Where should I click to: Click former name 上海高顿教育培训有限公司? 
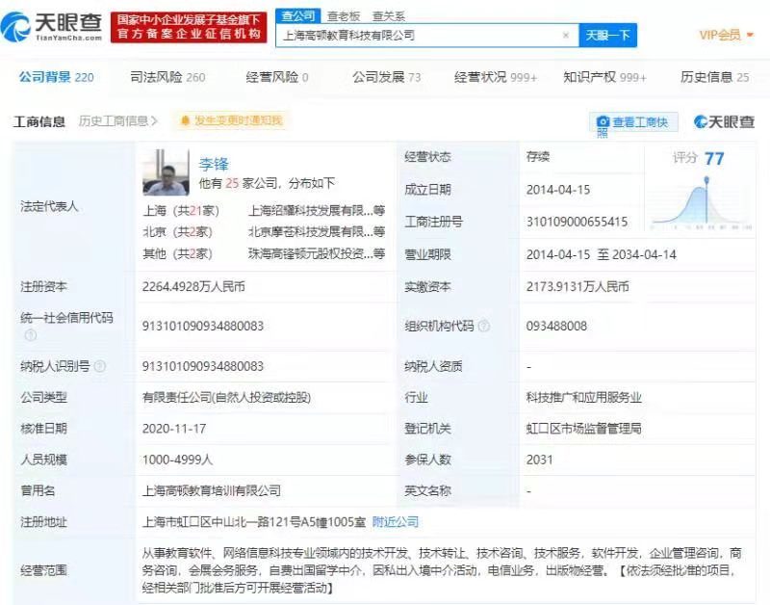(211, 490)
